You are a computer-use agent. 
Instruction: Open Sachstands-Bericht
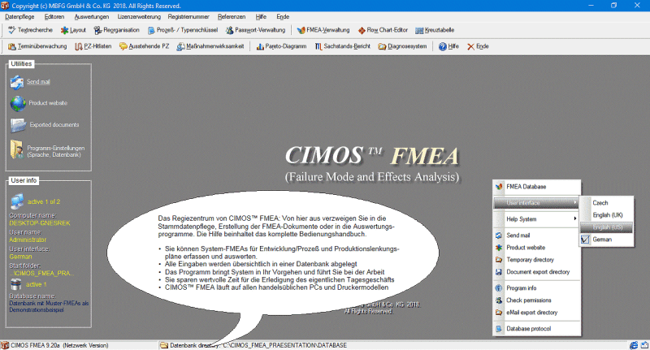(342, 46)
